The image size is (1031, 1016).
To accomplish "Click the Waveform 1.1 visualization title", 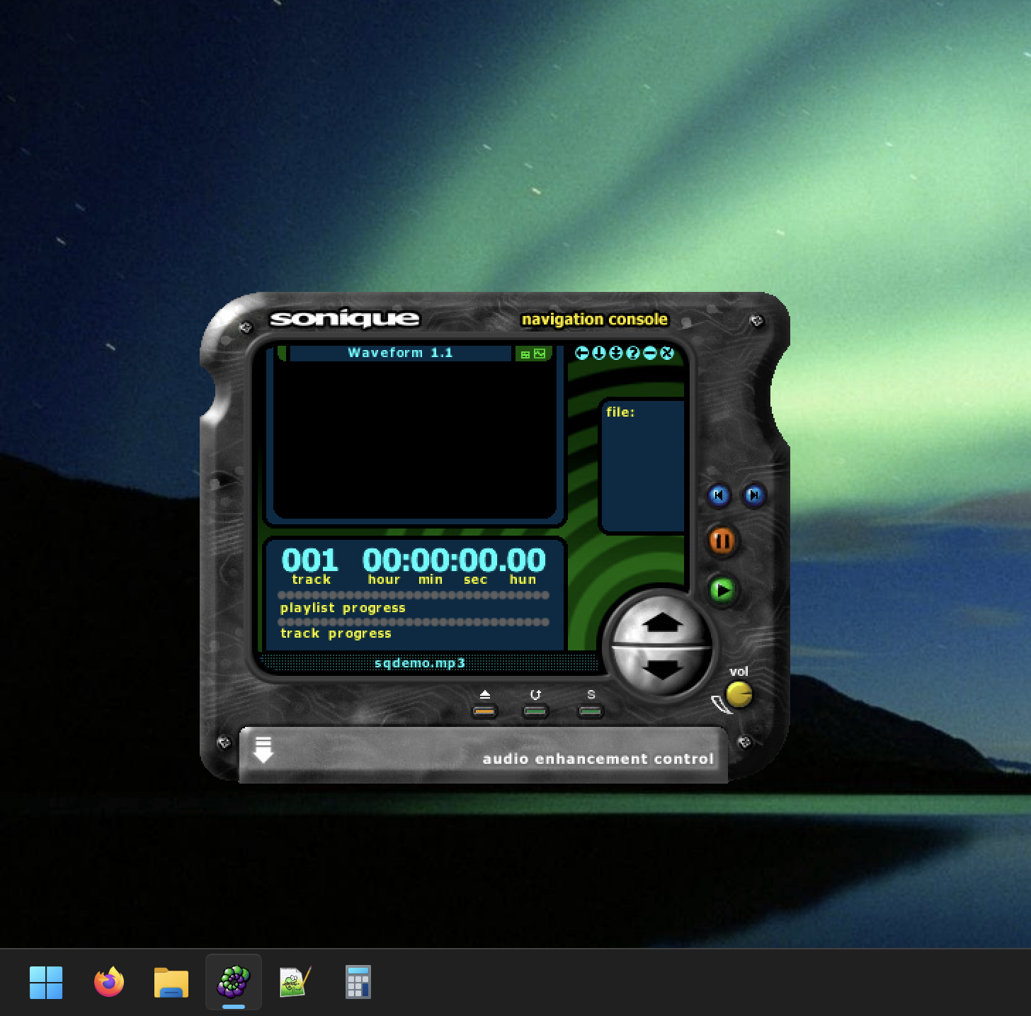I will tap(401, 353).
